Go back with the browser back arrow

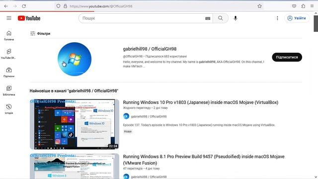tap(6, 6)
